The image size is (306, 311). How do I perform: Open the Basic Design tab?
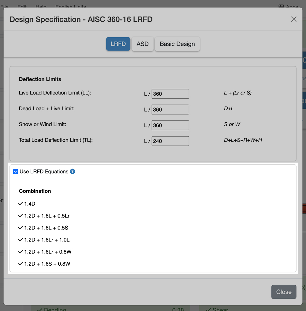pyautogui.click(x=177, y=44)
